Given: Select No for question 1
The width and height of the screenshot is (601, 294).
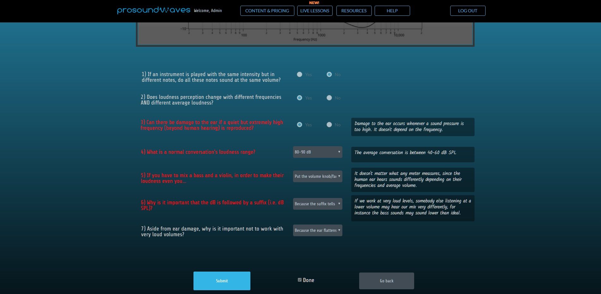Looking at the screenshot, I should tap(329, 75).
